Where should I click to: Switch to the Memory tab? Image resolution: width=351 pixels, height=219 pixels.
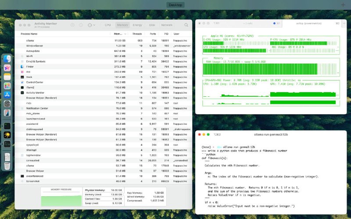point(122,25)
